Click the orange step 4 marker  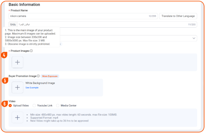coord(4,55)
